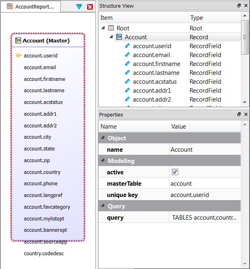The image size is (250, 269).
Task: Click the Account (Master) record icon
Action: click(x=18, y=40)
